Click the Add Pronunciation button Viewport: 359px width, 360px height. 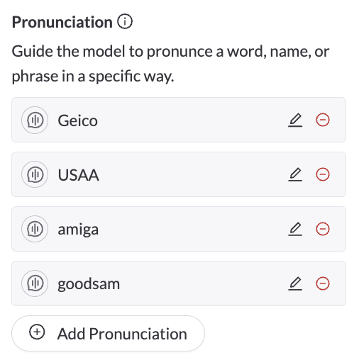click(x=108, y=333)
